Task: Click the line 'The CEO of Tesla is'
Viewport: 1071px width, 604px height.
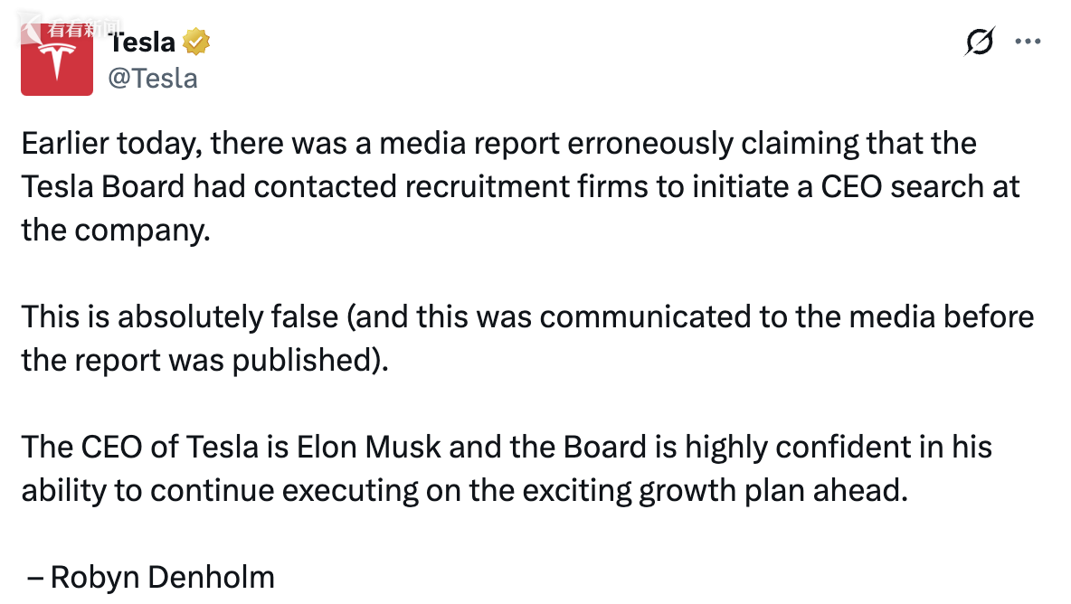Action: coord(507,448)
